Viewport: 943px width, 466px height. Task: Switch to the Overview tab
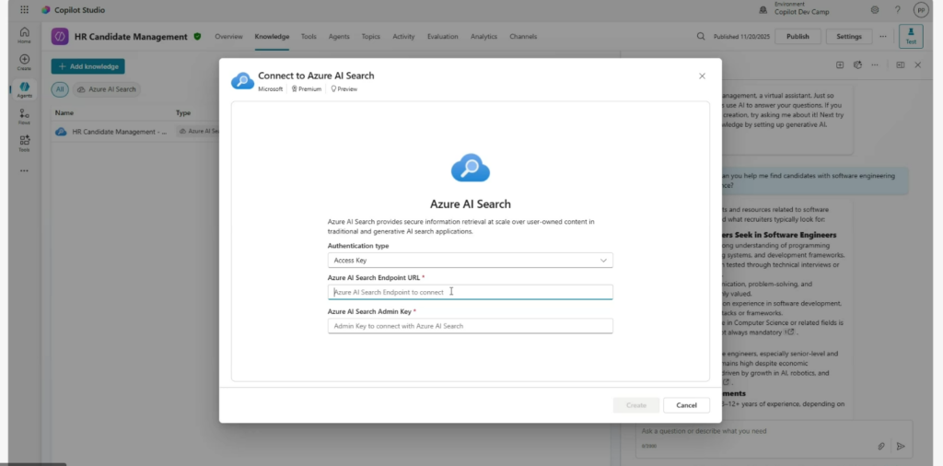point(228,37)
